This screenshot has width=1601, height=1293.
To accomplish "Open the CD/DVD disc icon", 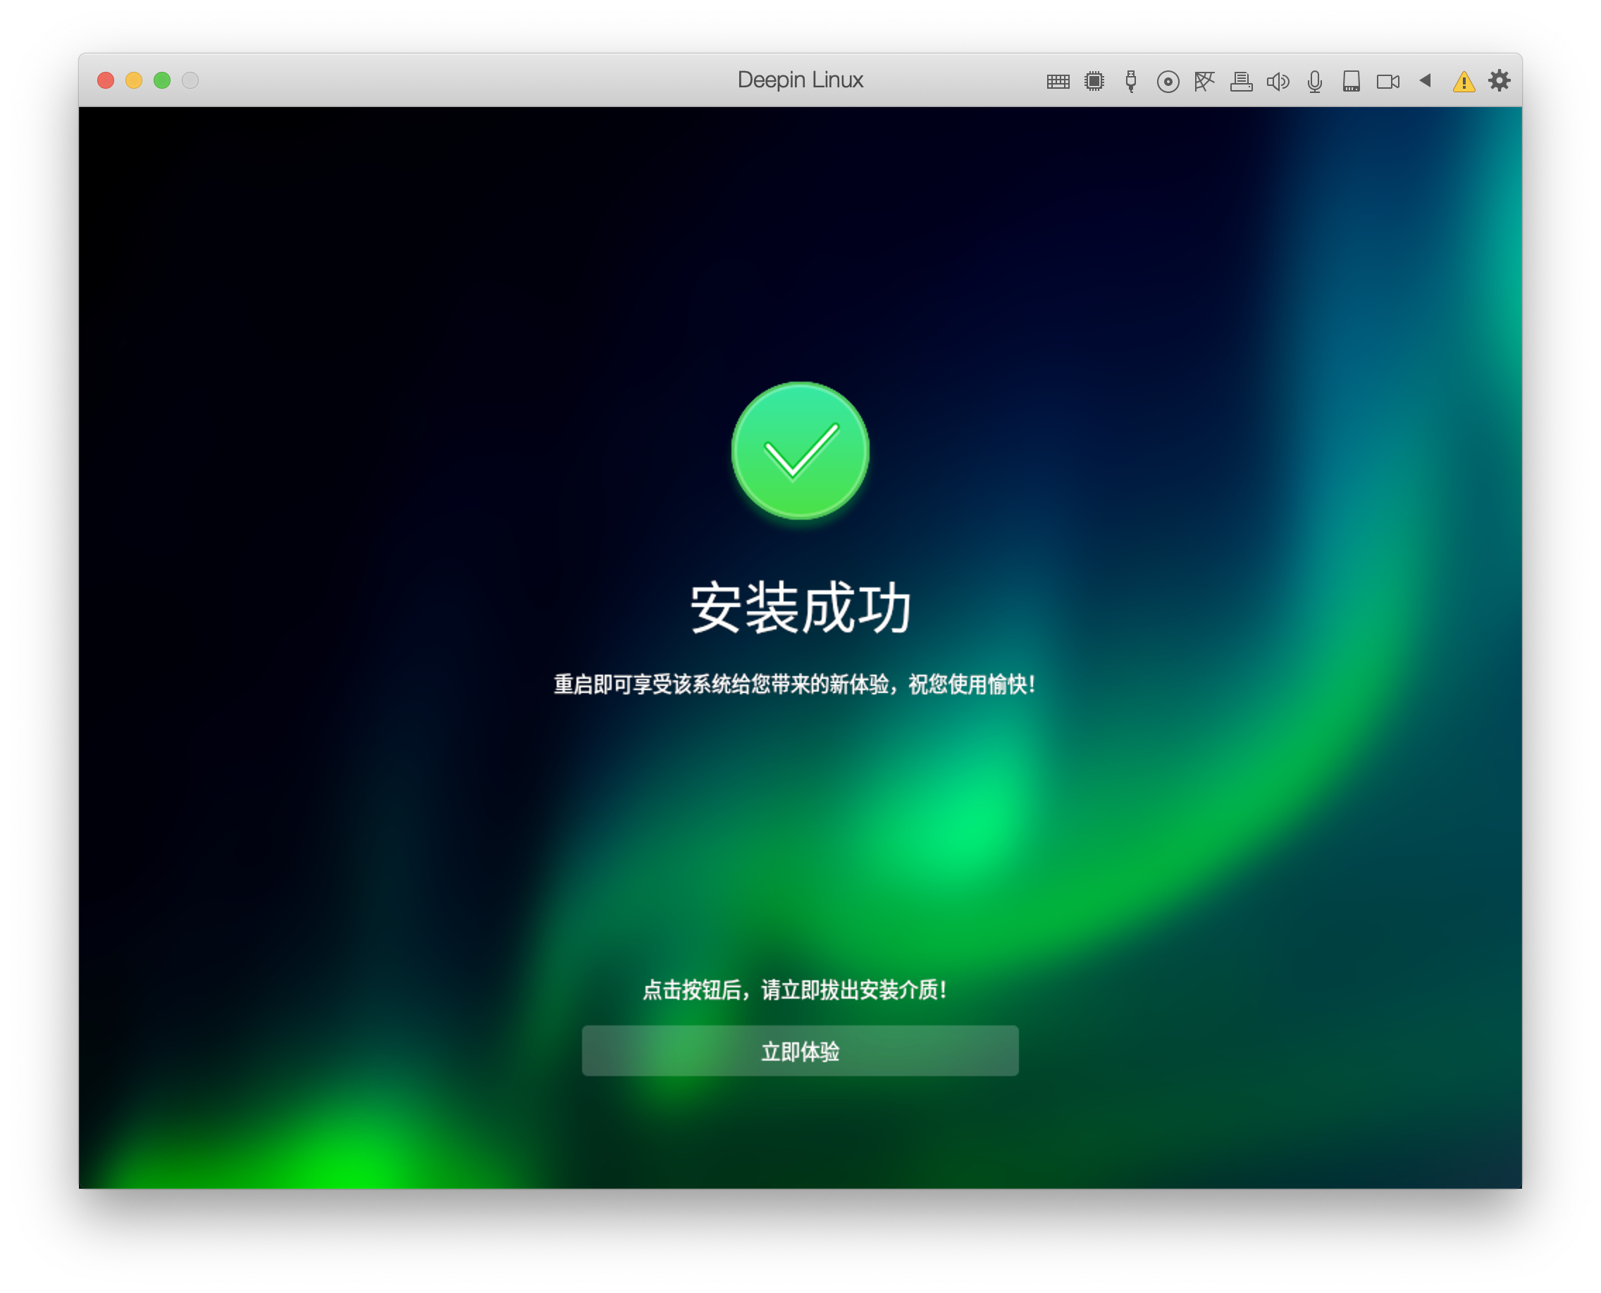I will click(1168, 81).
